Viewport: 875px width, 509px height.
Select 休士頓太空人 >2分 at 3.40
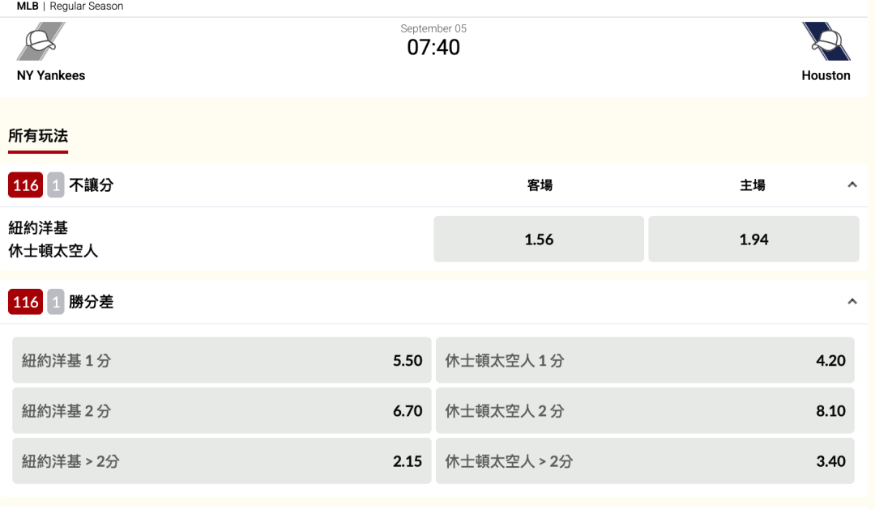click(645, 461)
